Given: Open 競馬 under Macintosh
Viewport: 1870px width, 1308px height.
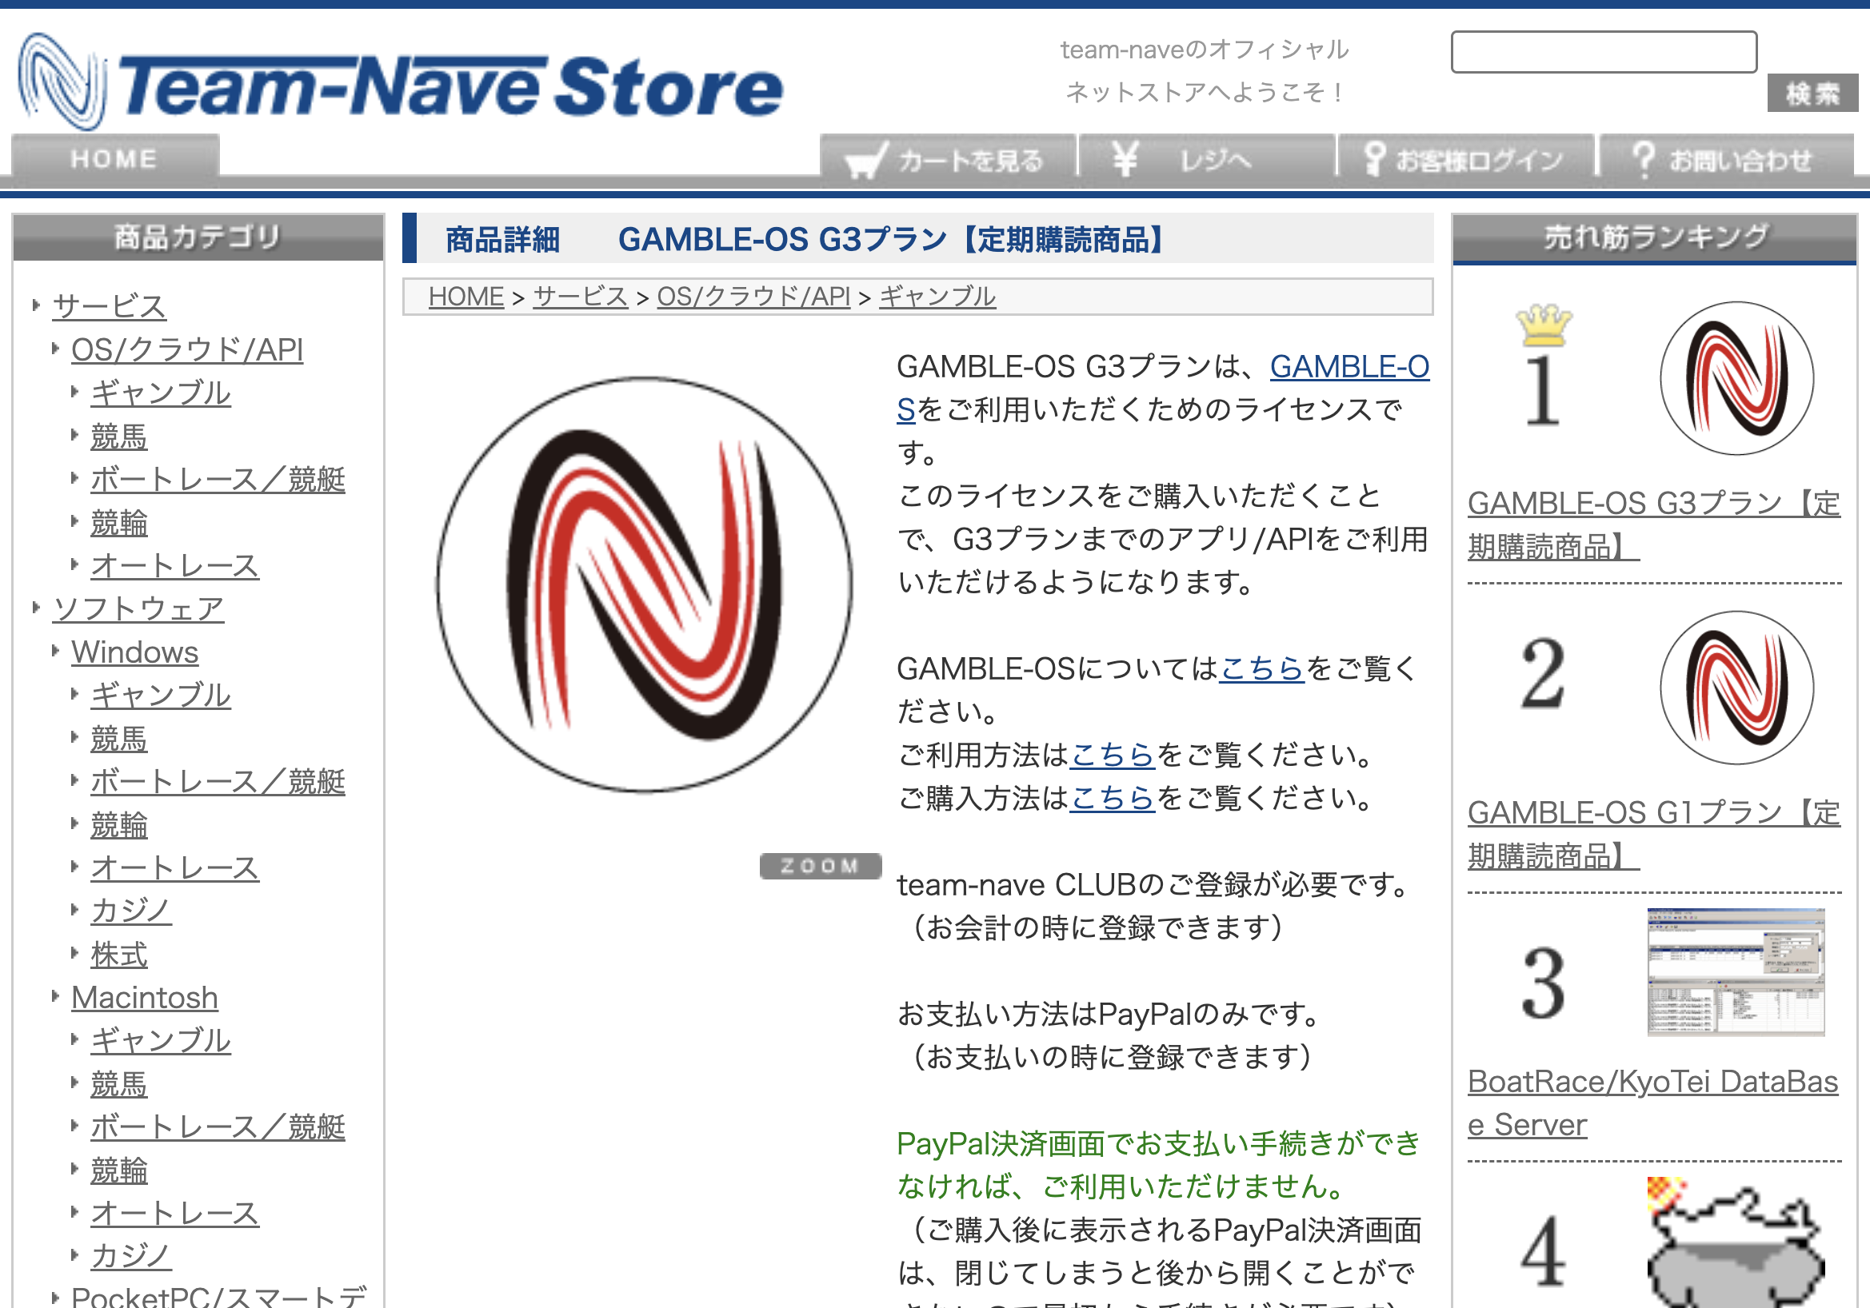Looking at the screenshot, I should (119, 1083).
